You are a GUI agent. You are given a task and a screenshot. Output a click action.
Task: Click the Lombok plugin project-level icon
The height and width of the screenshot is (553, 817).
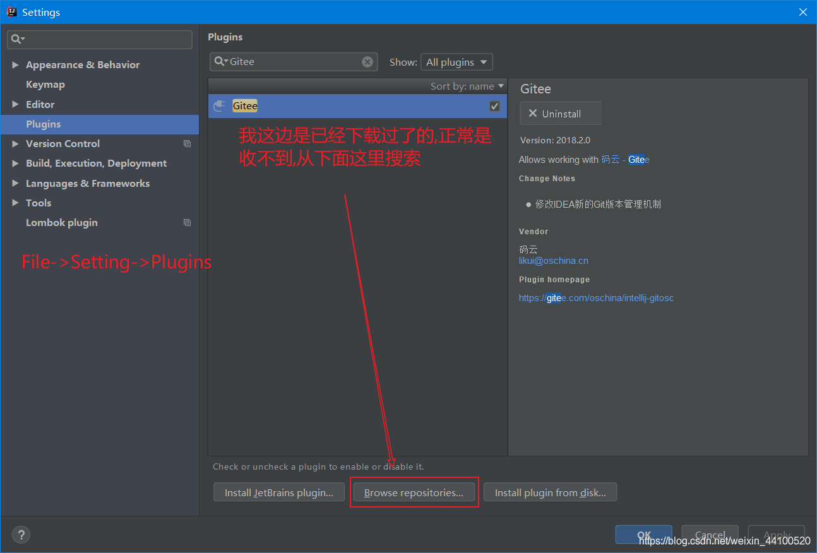click(187, 223)
